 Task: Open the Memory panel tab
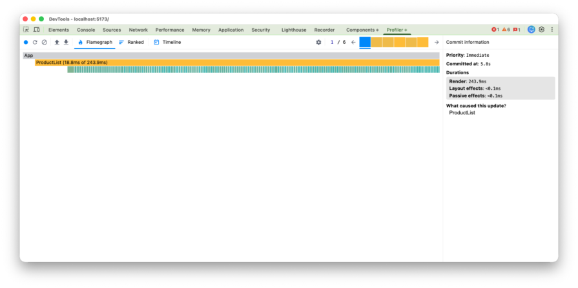[x=201, y=30]
